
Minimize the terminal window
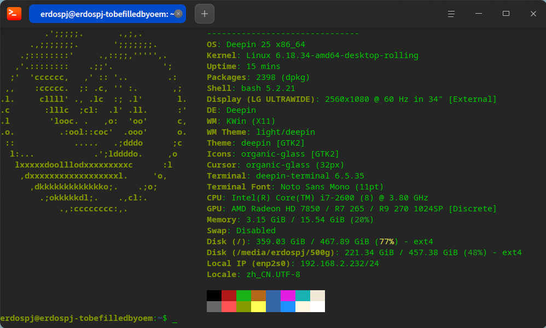pos(479,14)
